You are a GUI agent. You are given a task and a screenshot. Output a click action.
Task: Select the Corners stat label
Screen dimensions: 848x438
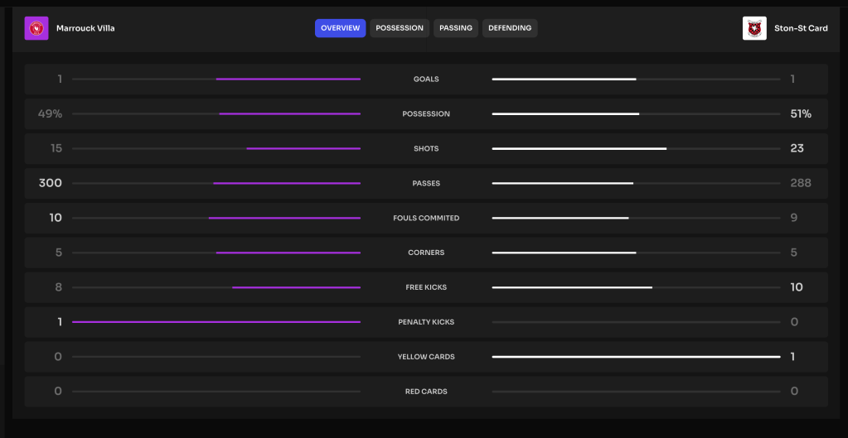[426, 253]
